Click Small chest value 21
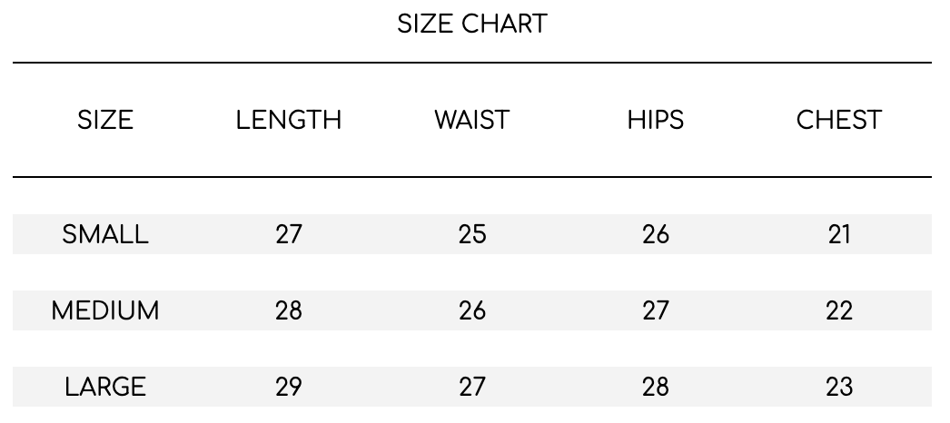This screenshot has height=423, width=950. tap(839, 234)
